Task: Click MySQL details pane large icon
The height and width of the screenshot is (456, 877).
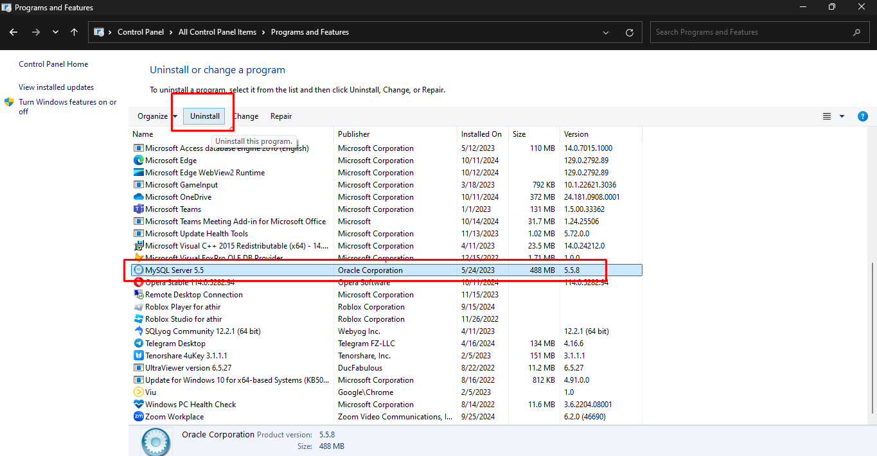Action: click(x=155, y=442)
